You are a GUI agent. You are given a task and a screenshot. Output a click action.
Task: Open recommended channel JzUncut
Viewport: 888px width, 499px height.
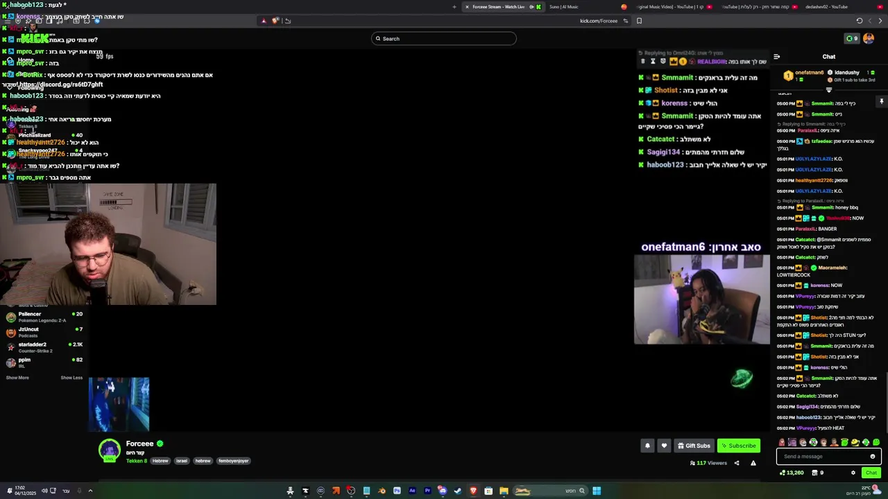pyautogui.click(x=43, y=332)
